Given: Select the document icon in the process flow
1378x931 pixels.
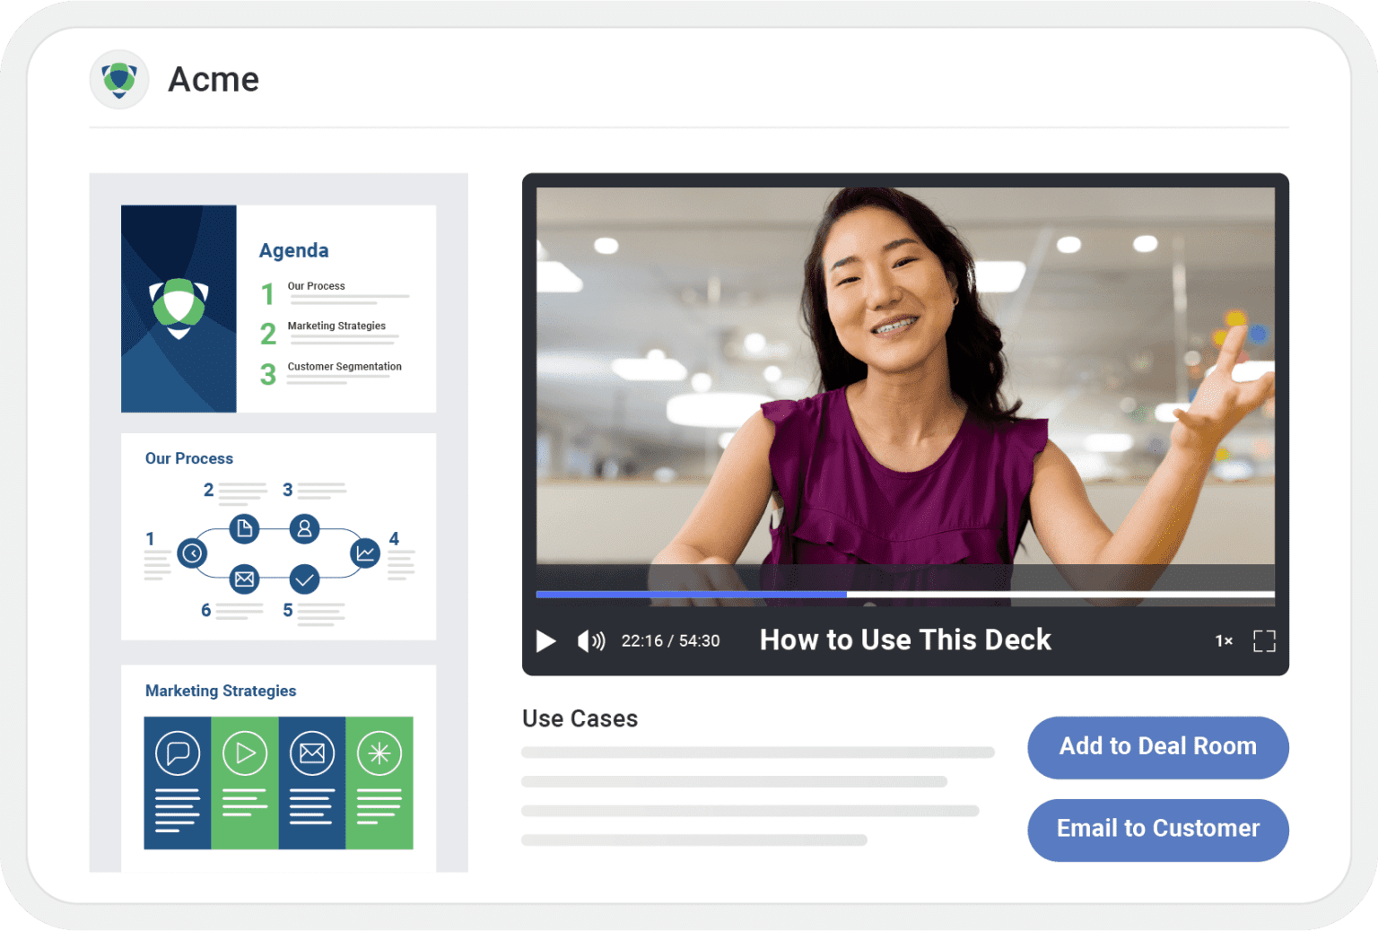Looking at the screenshot, I should coord(244,529).
